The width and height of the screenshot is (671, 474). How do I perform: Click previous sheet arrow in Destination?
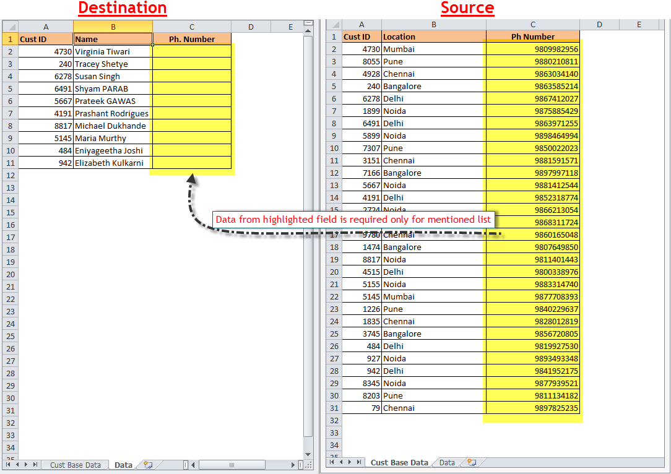17,465
